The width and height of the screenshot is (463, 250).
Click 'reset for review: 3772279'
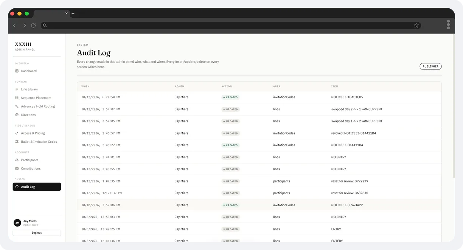click(350, 181)
